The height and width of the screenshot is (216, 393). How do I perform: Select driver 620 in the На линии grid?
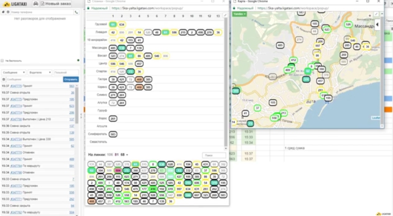170,164
